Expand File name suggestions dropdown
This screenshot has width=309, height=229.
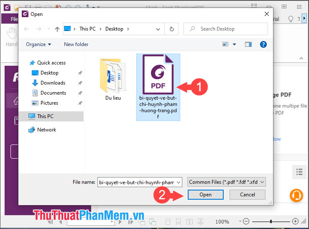(x=179, y=182)
